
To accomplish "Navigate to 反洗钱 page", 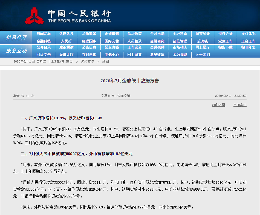I will pos(203,41).
